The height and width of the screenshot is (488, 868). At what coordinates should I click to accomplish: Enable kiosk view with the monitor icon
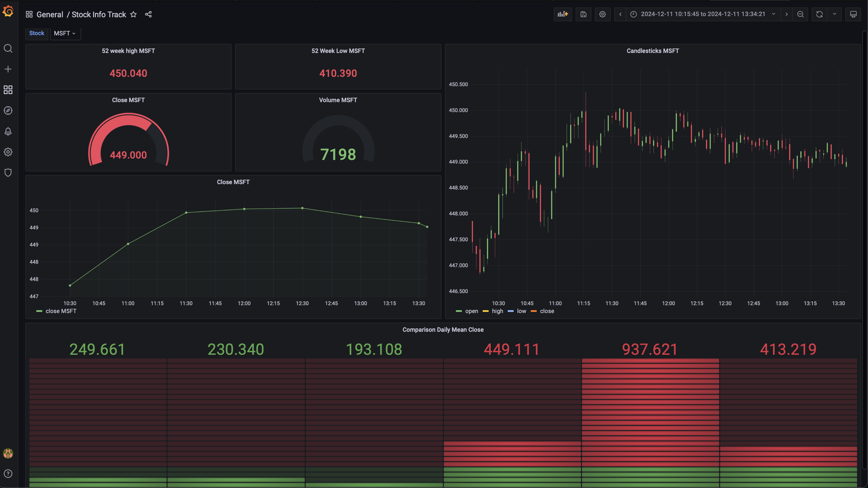(854, 14)
